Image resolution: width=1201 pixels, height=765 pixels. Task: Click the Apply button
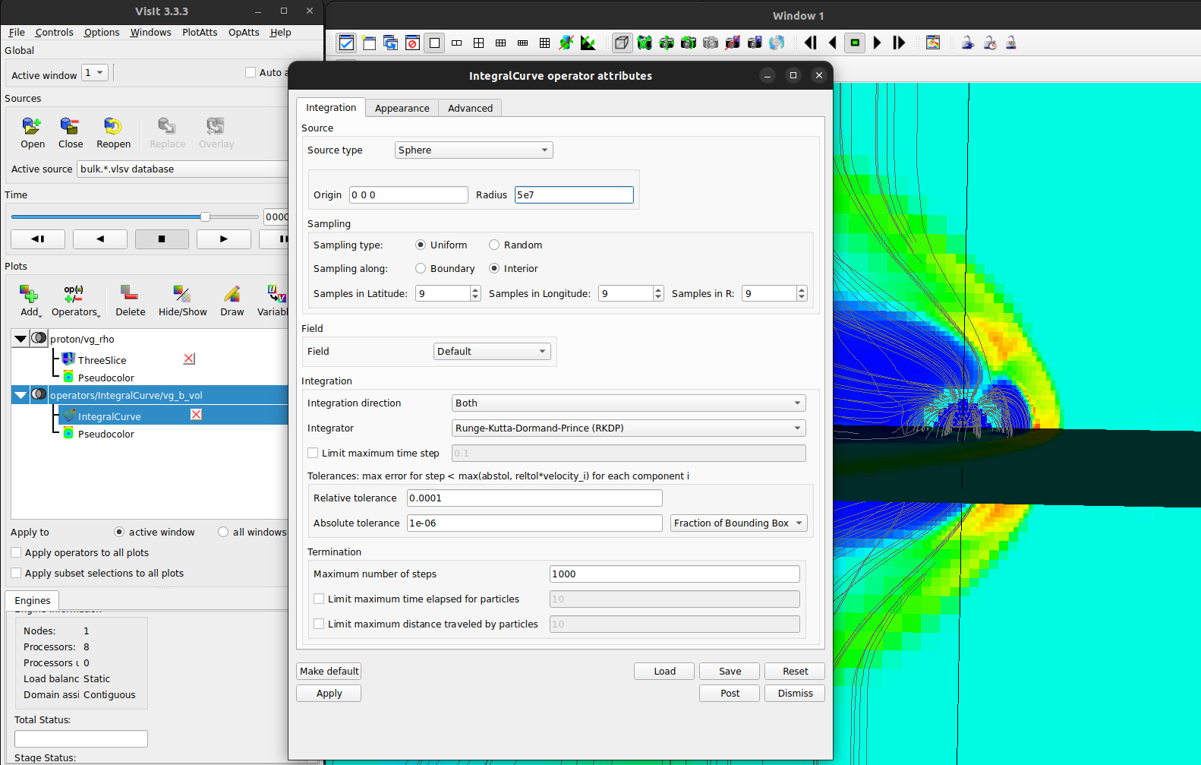(329, 694)
